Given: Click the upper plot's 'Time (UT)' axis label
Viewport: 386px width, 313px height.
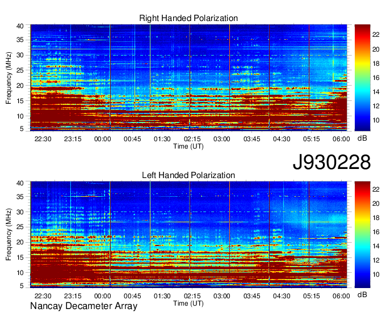Looking at the screenshot, I should pyautogui.click(x=188, y=146).
